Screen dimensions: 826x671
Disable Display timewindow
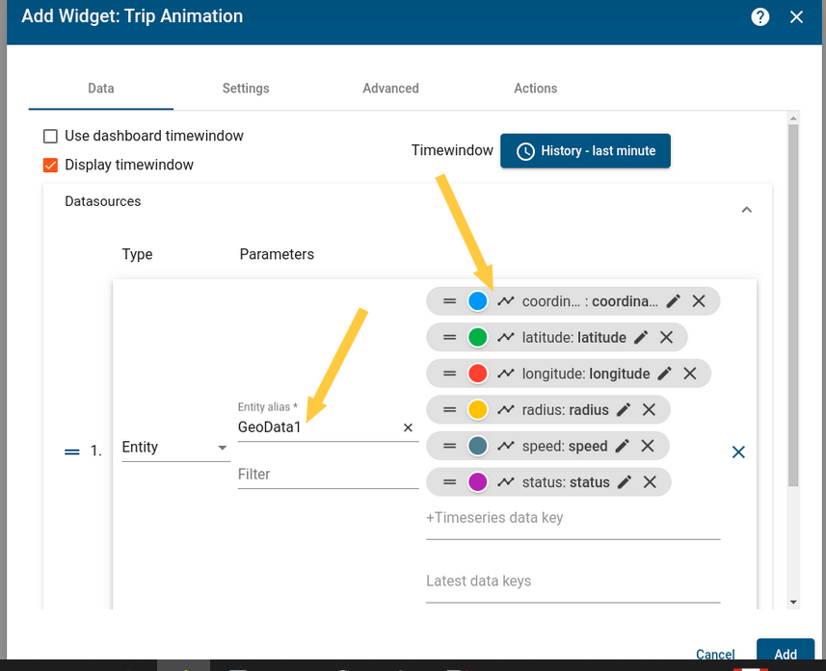[50, 165]
